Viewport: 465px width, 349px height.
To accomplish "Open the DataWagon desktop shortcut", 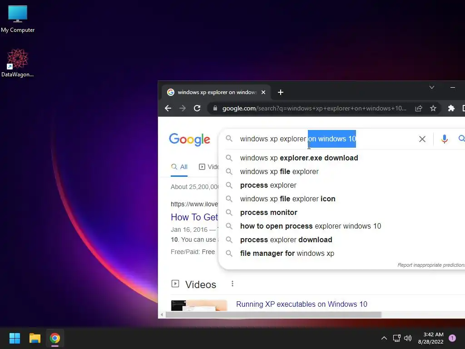I will [x=18, y=63].
